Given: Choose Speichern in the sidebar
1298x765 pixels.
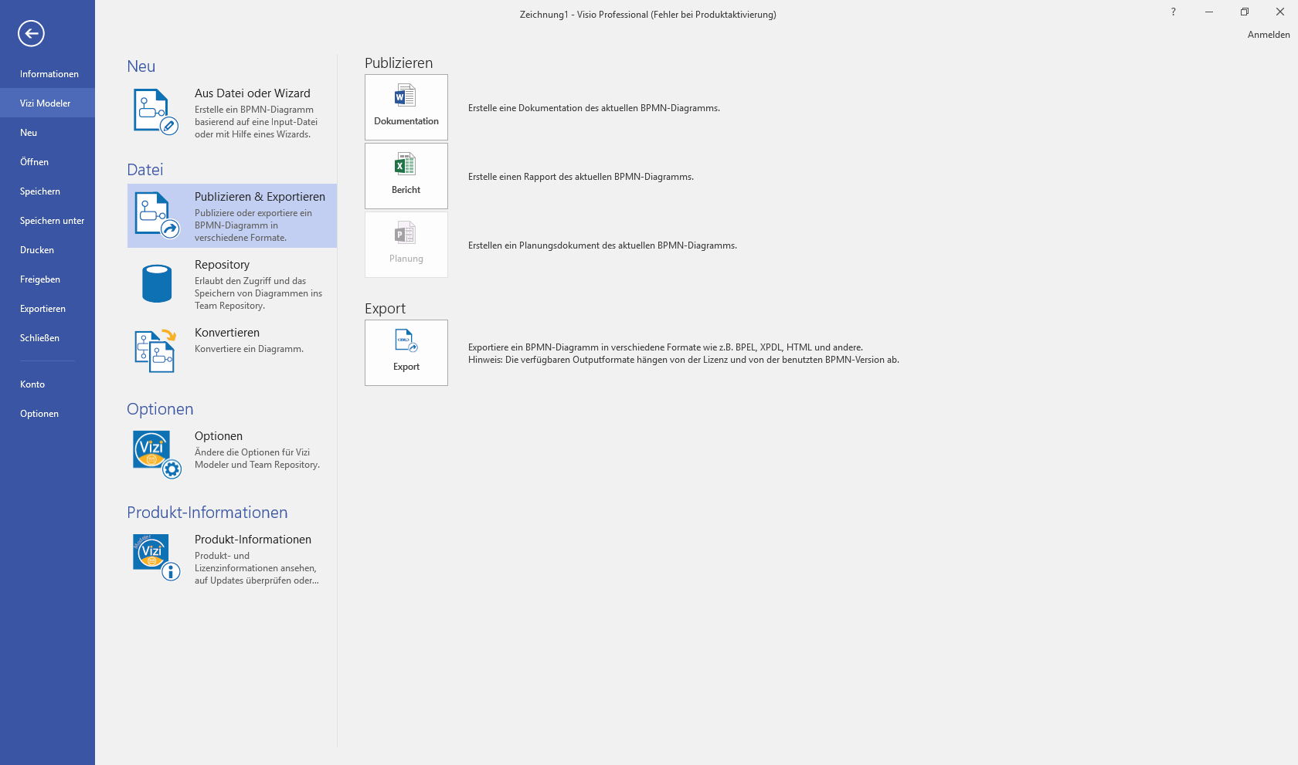Looking at the screenshot, I should click(x=47, y=191).
